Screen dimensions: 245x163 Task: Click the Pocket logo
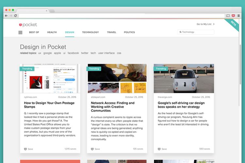[28, 25]
